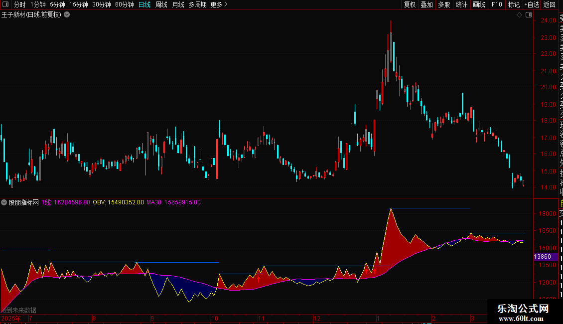The width and height of the screenshot is (563, 324).
Task: Click the 13860 crosshair value label
Action: (545, 257)
